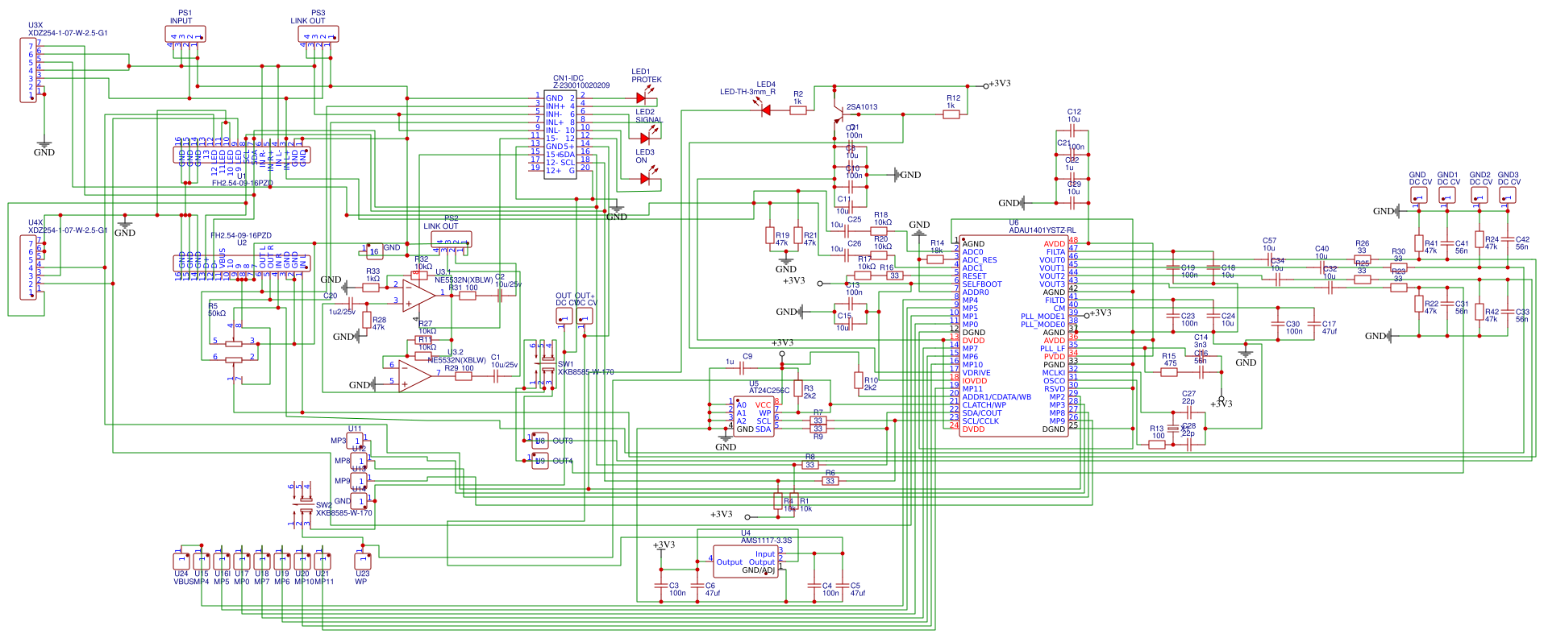Click the U3X XDZ254 pin header

28,70
